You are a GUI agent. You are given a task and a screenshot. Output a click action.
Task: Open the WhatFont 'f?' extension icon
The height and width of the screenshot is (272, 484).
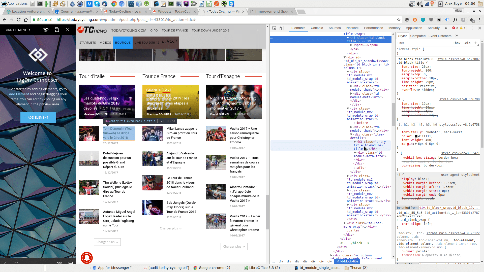click(455, 20)
